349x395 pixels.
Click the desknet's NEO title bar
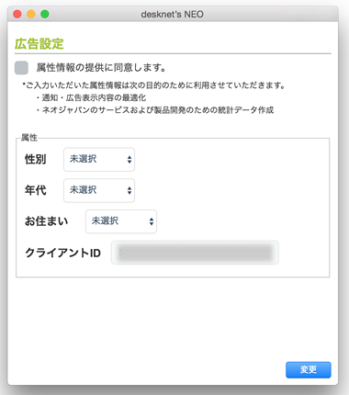(173, 14)
